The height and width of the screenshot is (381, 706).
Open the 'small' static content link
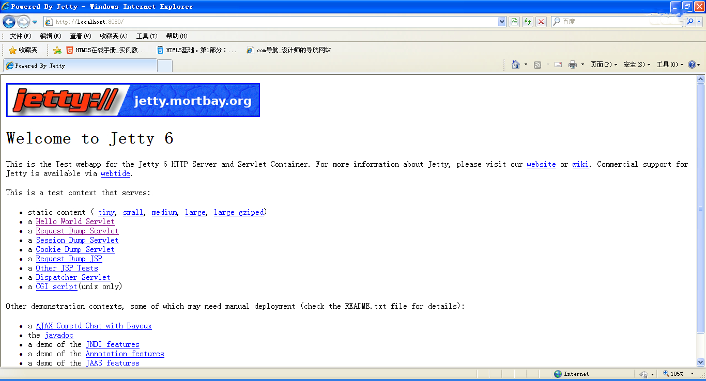pyautogui.click(x=133, y=212)
